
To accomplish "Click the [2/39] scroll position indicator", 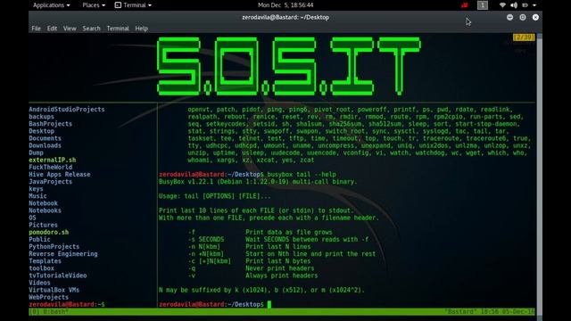I will [x=524, y=37].
